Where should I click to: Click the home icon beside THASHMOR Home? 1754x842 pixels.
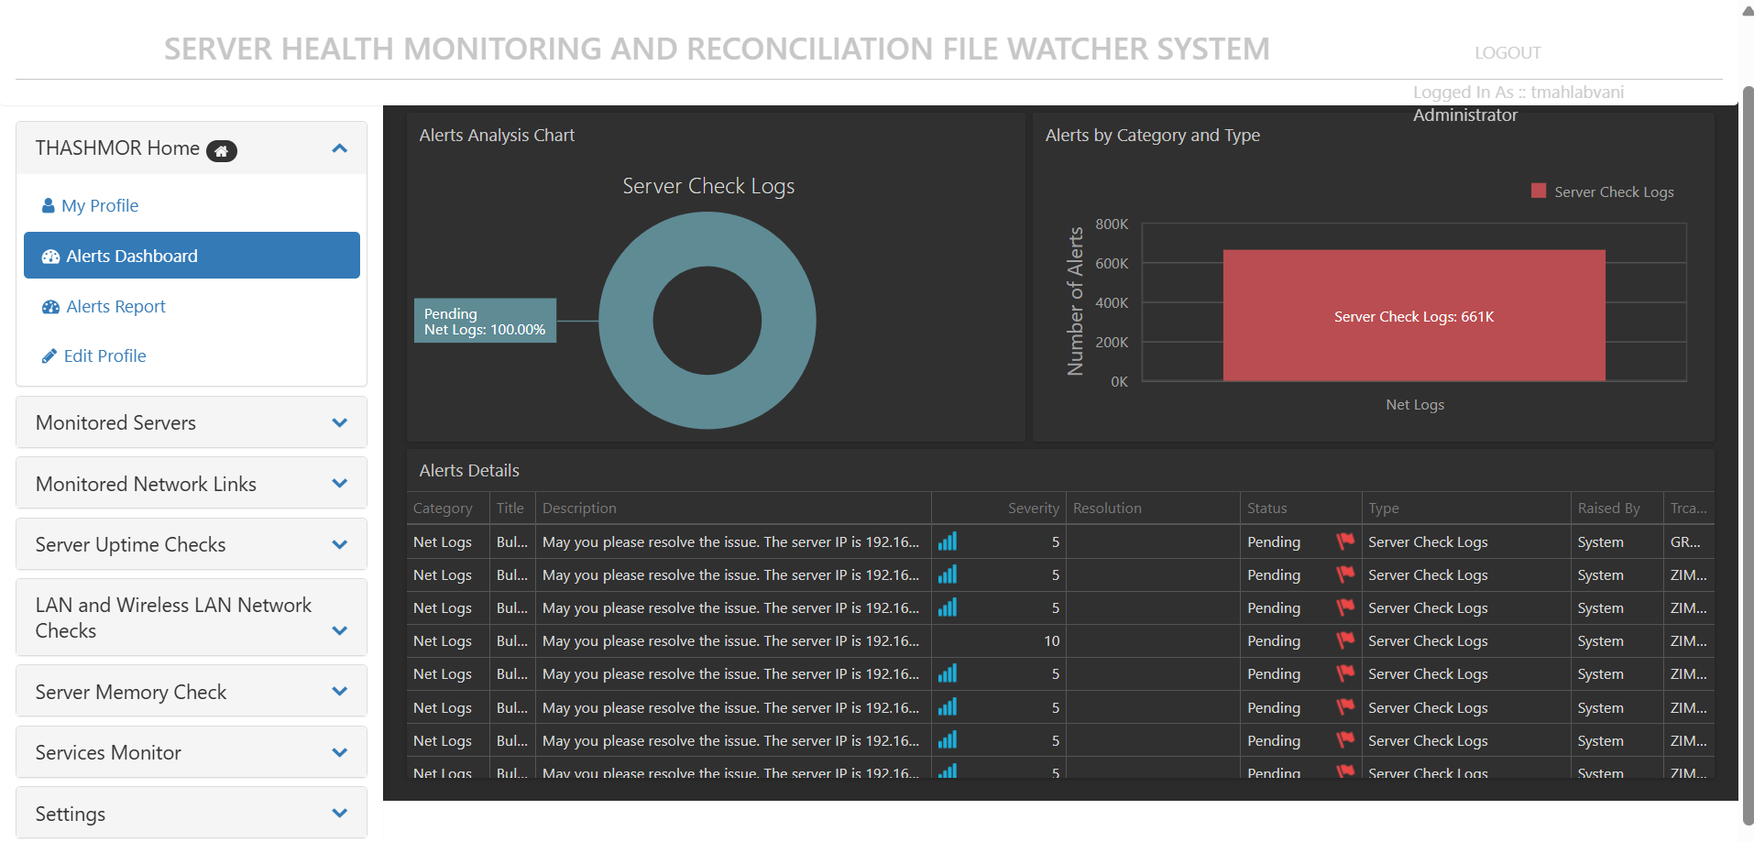click(x=222, y=151)
